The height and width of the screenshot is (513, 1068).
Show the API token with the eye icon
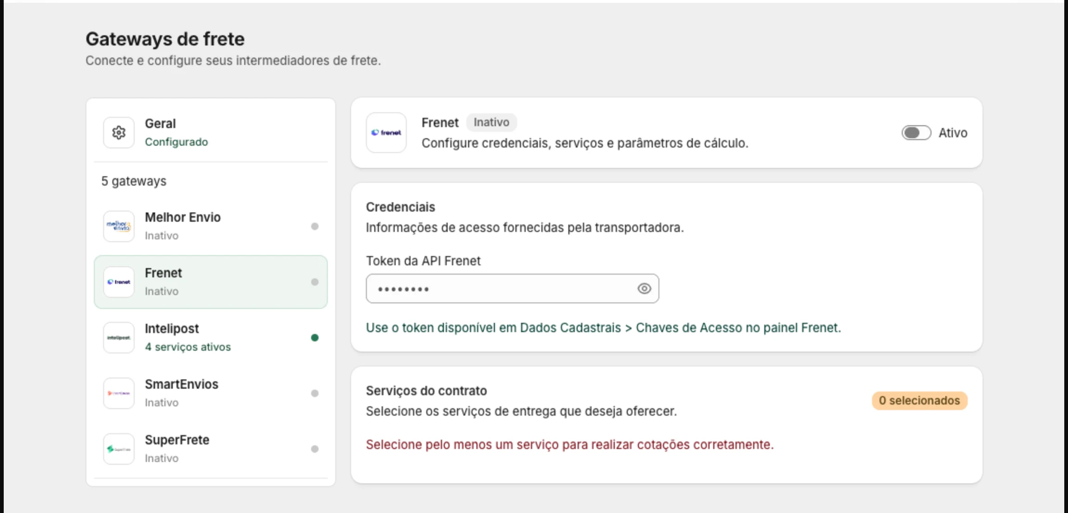point(644,289)
